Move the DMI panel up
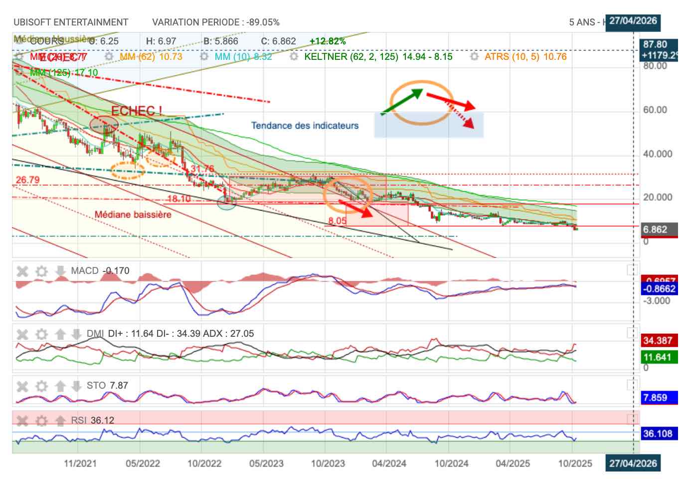 point(60,334)
